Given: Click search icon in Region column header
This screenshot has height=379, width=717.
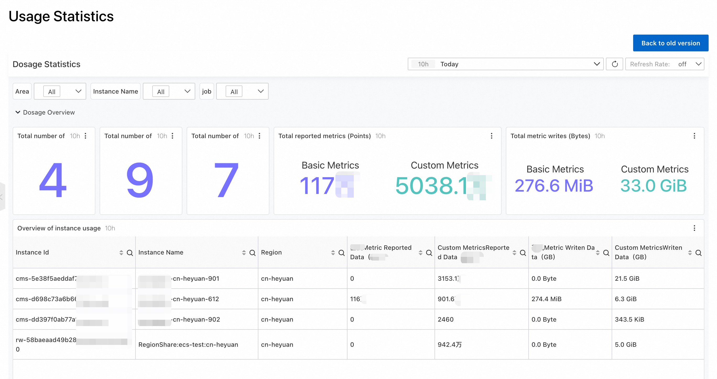Looking at the screenshot, I should pos(341,253).
